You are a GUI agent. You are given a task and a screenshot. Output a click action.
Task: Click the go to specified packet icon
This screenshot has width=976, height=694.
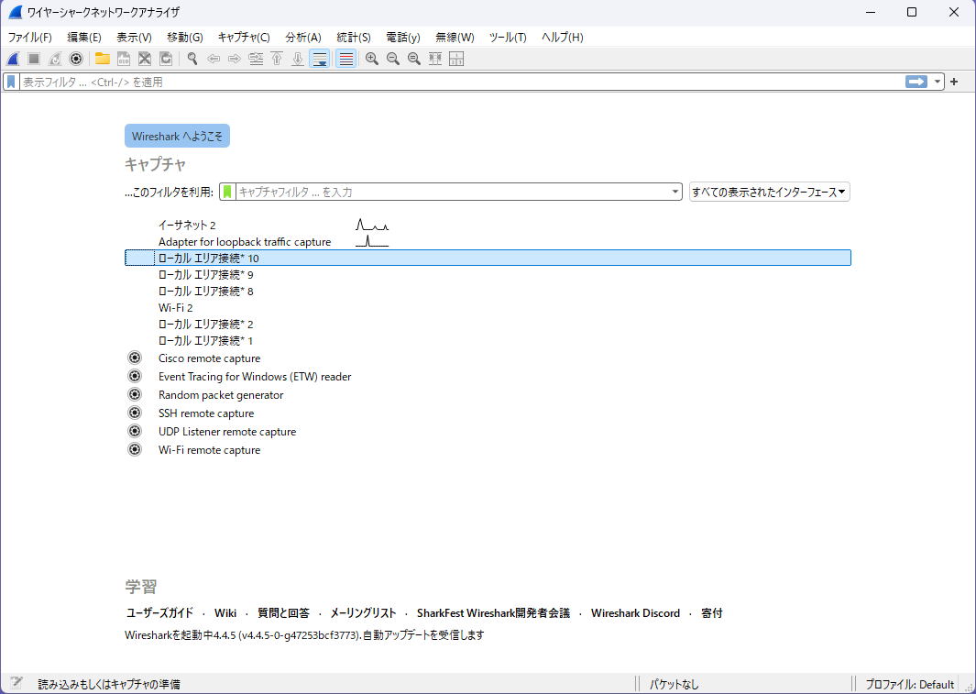point(256,59)
